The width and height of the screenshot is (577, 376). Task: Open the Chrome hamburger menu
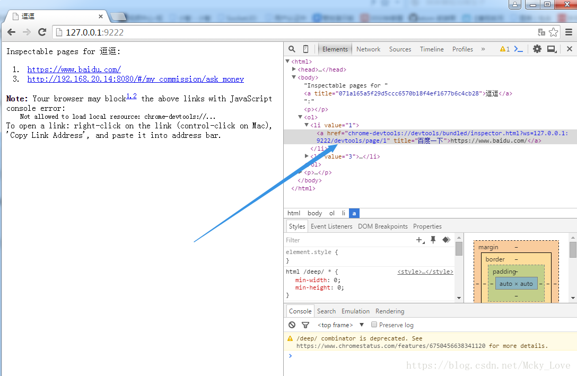click(569, 32)
